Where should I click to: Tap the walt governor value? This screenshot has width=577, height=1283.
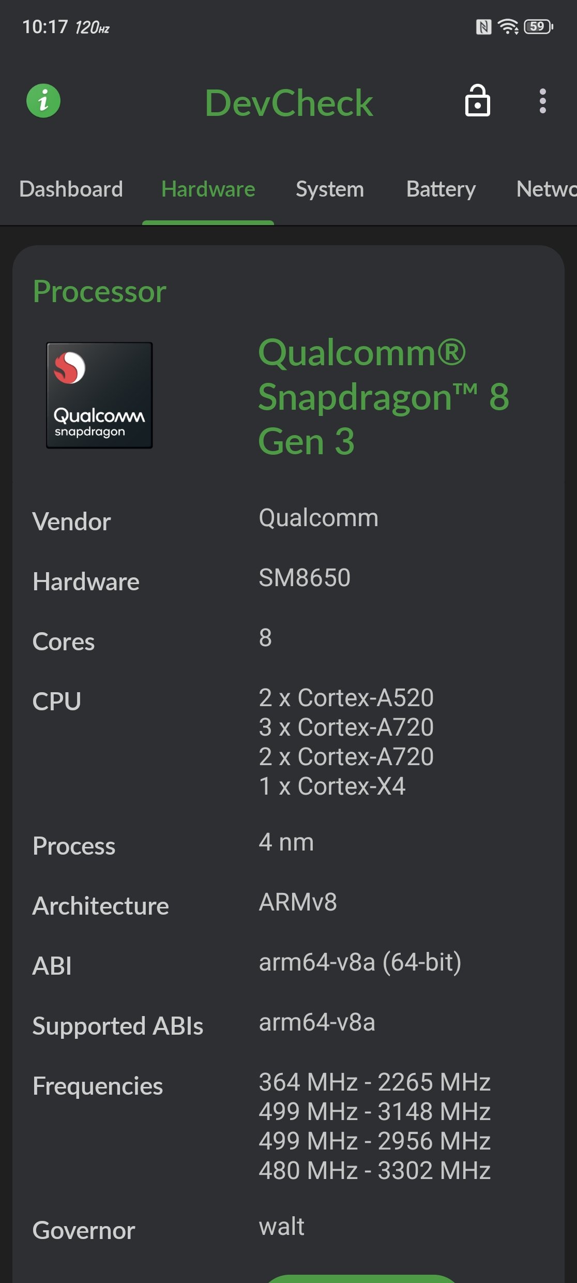281,1226
